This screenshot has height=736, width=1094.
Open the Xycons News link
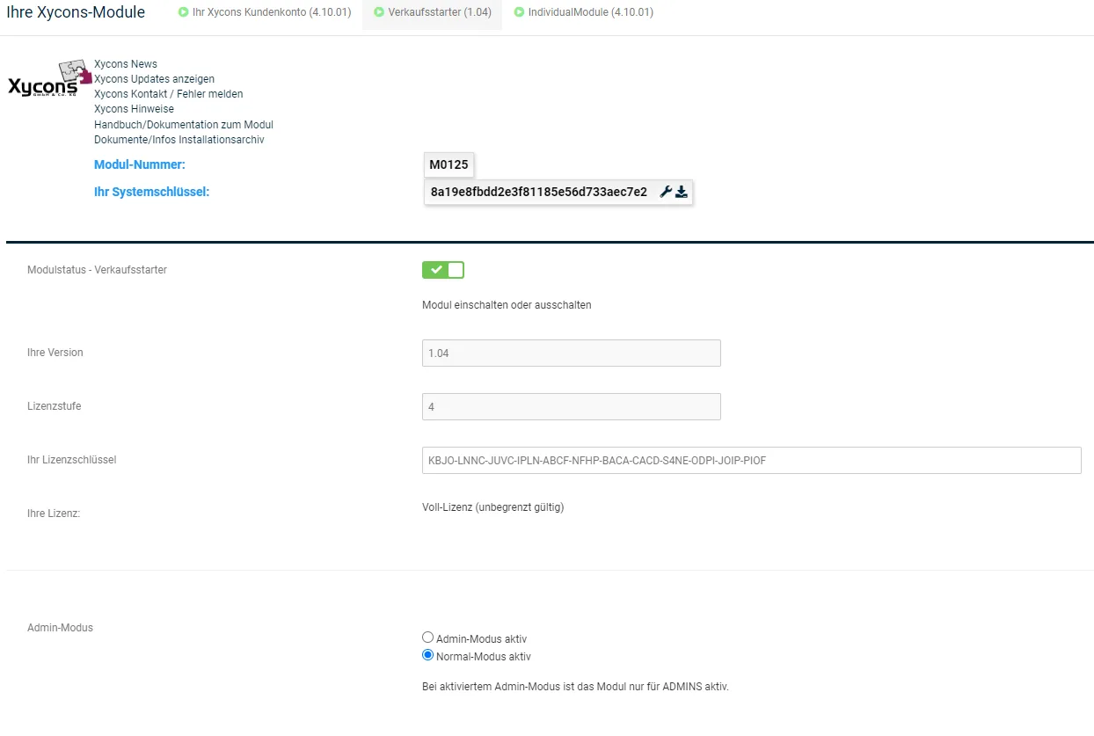click(126, 64)
